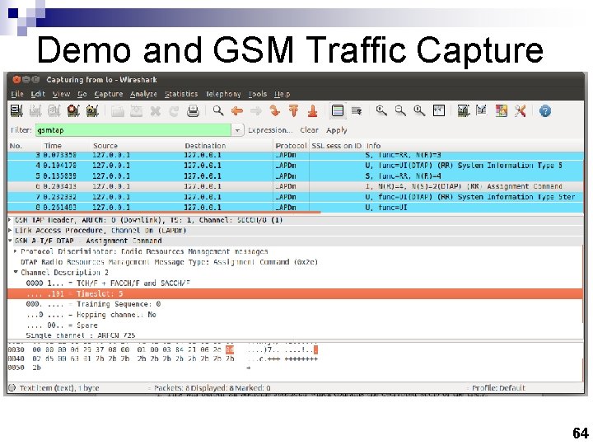593x445 pixels.
Task: Go forward in packet history
Action: click(256, 111)
